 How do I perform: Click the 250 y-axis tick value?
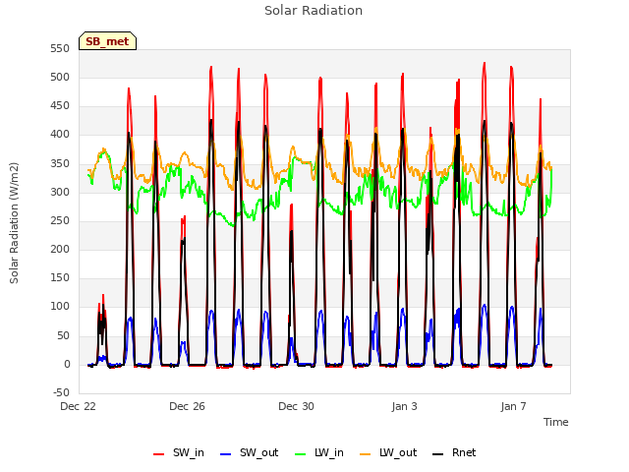(60, 220)
